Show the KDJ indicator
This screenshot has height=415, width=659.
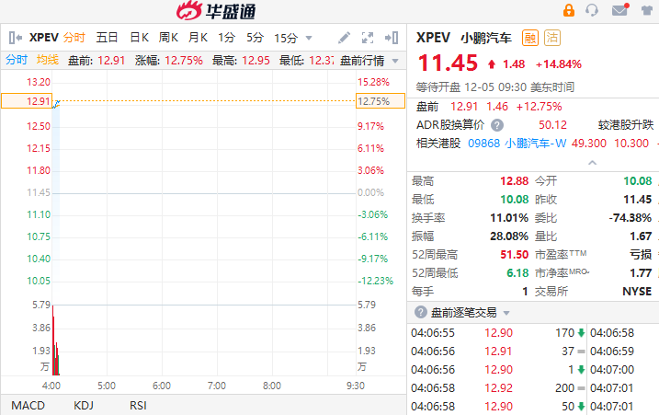click(x=84, y=405)
